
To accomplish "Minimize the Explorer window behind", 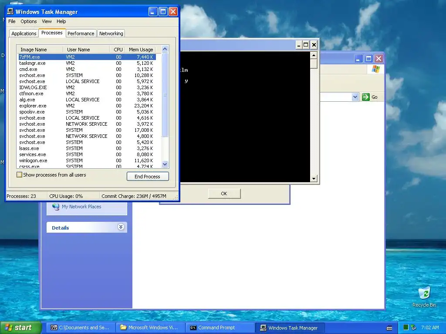I will [358, 59].
